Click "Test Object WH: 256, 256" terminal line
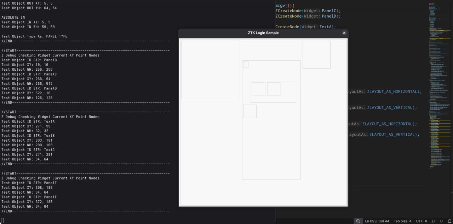 tap(27, 70)
